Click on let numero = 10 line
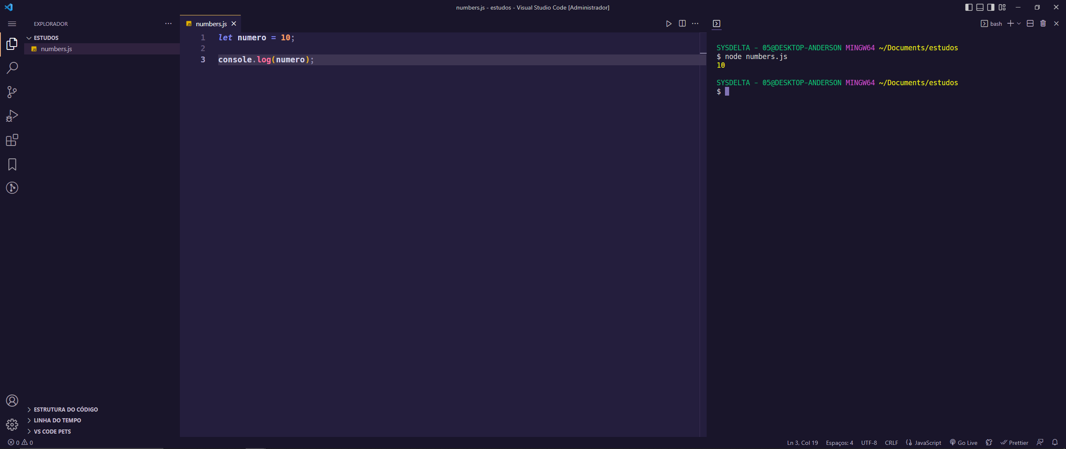This screenshot has width=1066, height=449. [257, 37]
